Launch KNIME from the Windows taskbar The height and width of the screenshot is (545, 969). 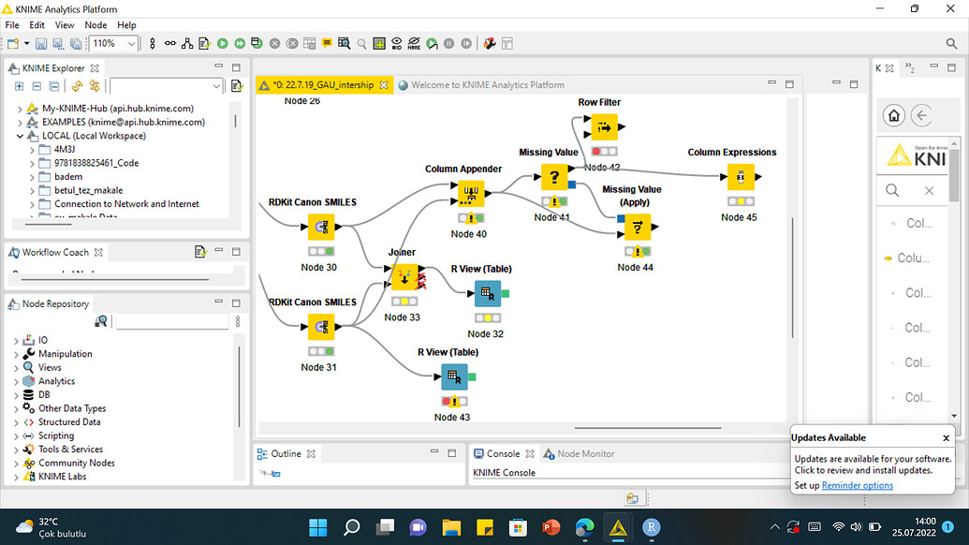tap(618, 527)
